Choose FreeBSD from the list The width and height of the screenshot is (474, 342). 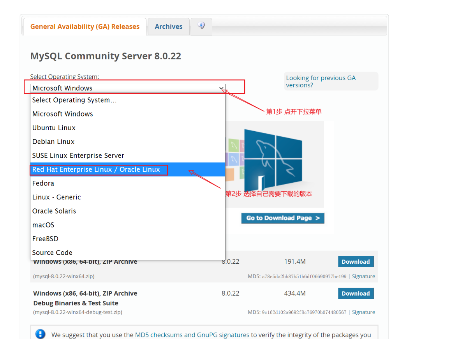click(128, 239)
